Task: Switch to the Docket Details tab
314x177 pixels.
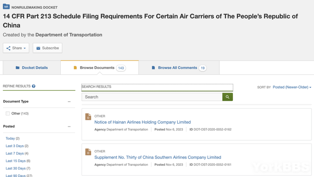Action: [x=32, y=68]
